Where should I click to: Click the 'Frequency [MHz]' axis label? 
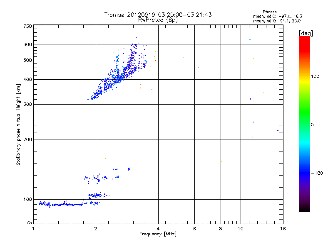tap(158, 234)
